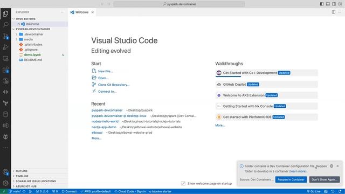Click Reopen in Container button
Viewport: 345px width, 194px height.
pyautogui.click(x=291, y=179)
